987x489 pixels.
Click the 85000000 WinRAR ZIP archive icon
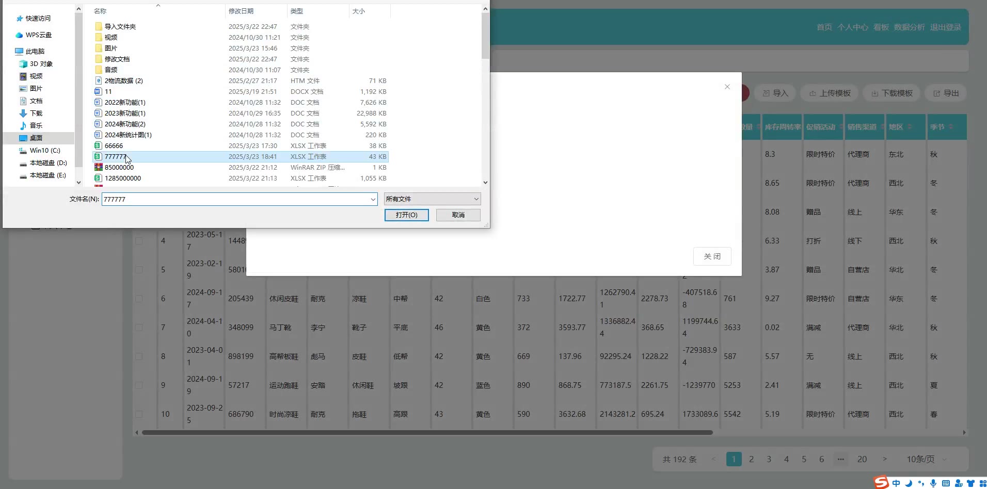pyautogui.click(x=98, y=168)
